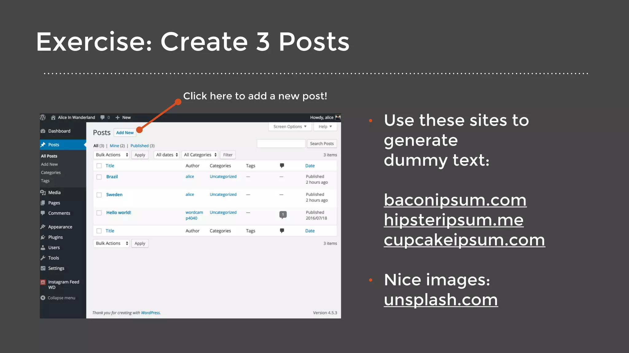Select All Posts submenu item
The height and width of the screenshot is (353, 629).
point(49,156)
